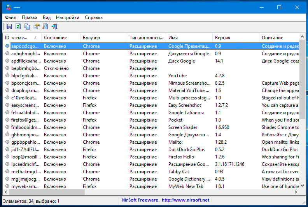This screenshot has height=207, width=308.
Task: Click the status icon of e10srollout row
Action: click(x=7, y=97)
